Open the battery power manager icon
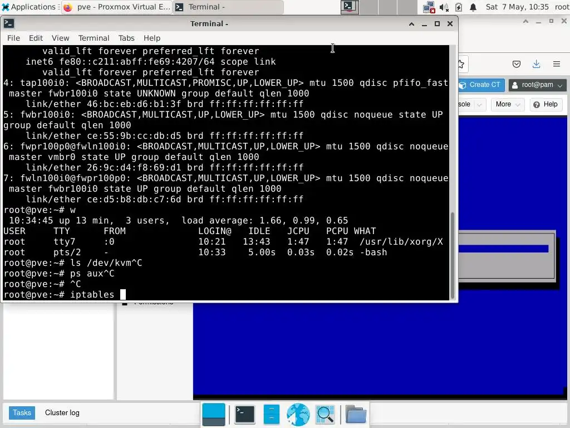The width and height of the screenshot is (570, 428). 459,7
